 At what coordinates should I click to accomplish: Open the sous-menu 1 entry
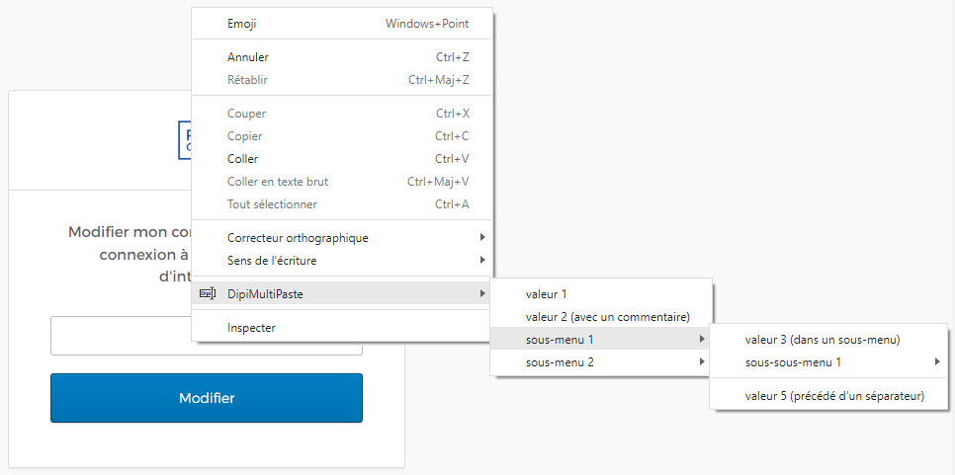600,339
